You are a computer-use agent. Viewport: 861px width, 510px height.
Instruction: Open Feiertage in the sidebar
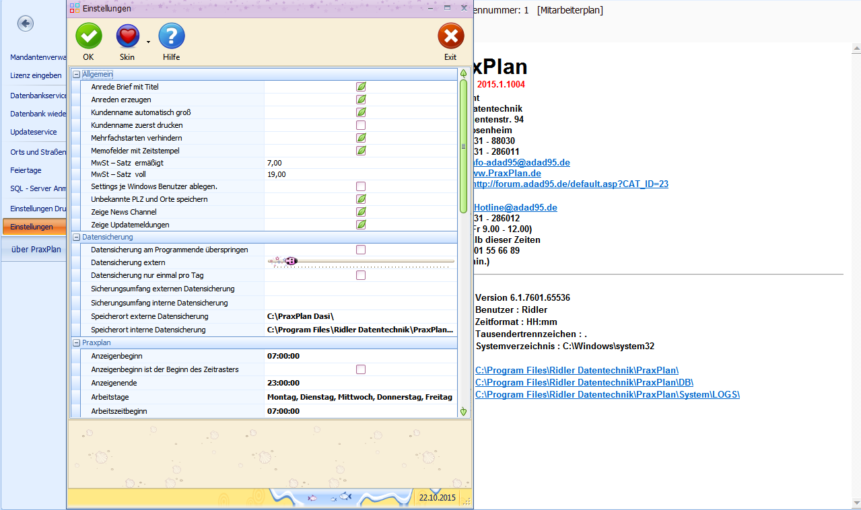(26, 170)
